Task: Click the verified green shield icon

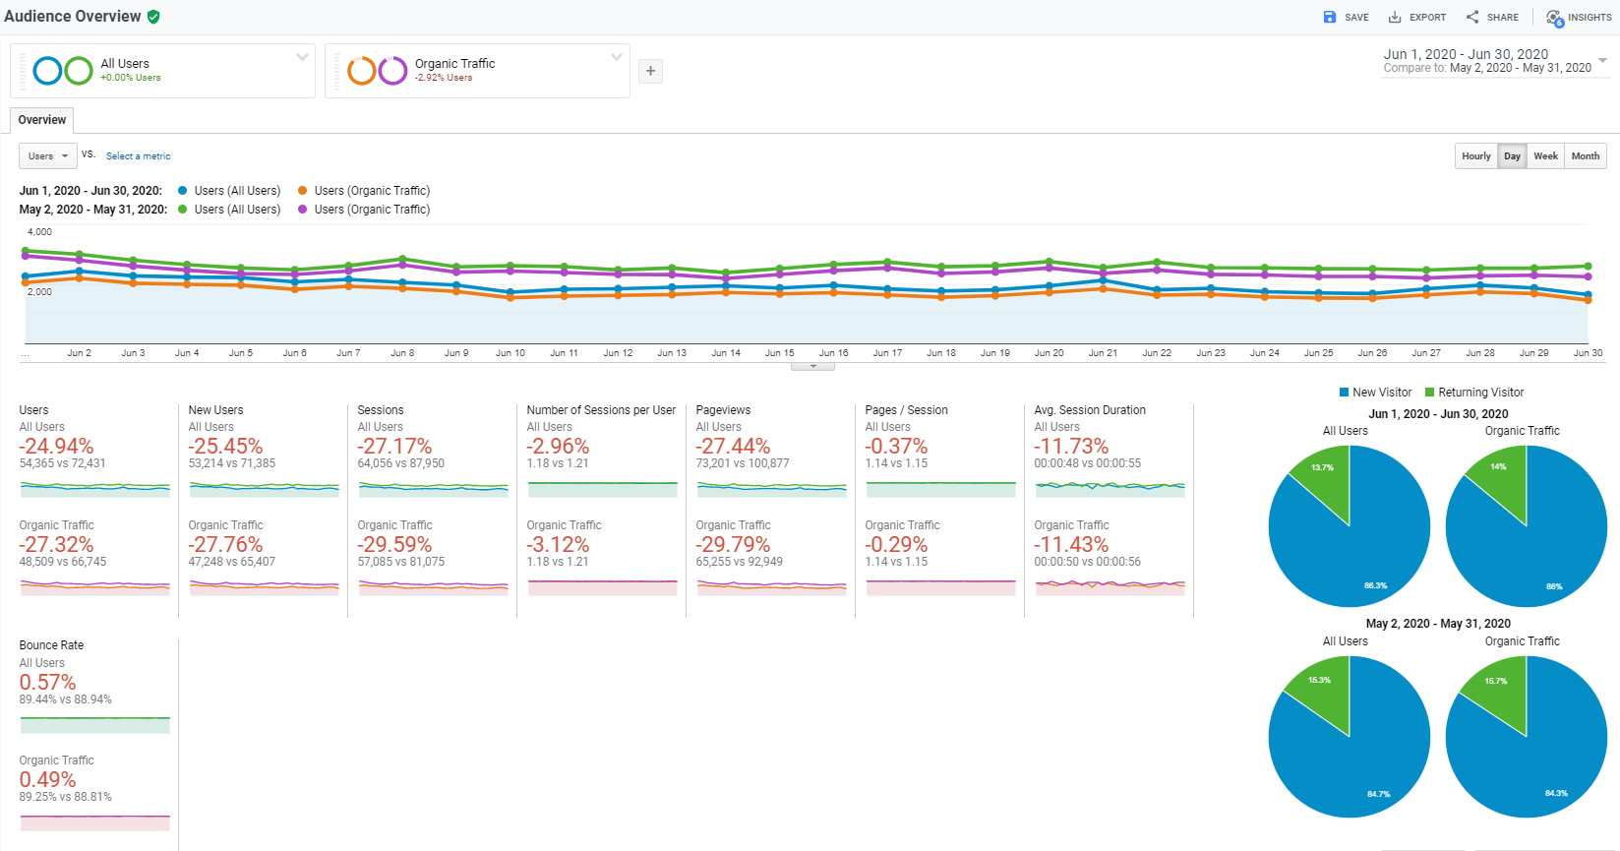Action: click(153, 17)
